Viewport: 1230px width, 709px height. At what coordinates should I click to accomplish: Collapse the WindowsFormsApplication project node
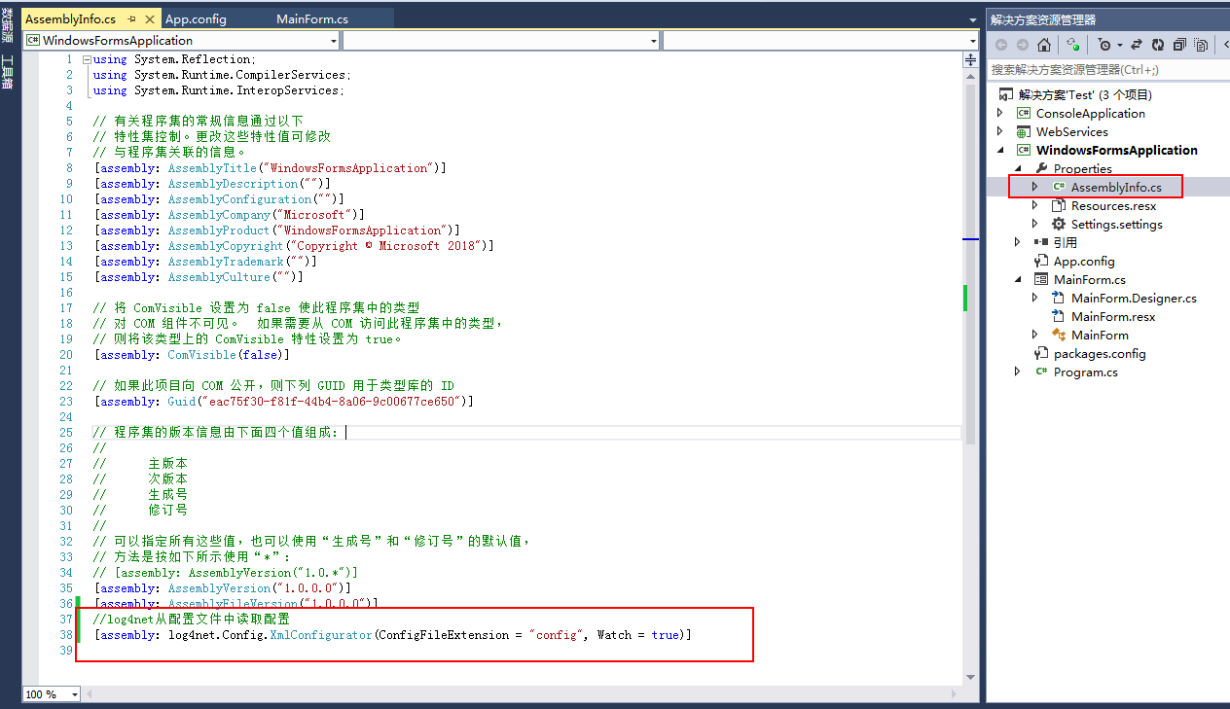pyautogui.click(x=1000, y=150)
